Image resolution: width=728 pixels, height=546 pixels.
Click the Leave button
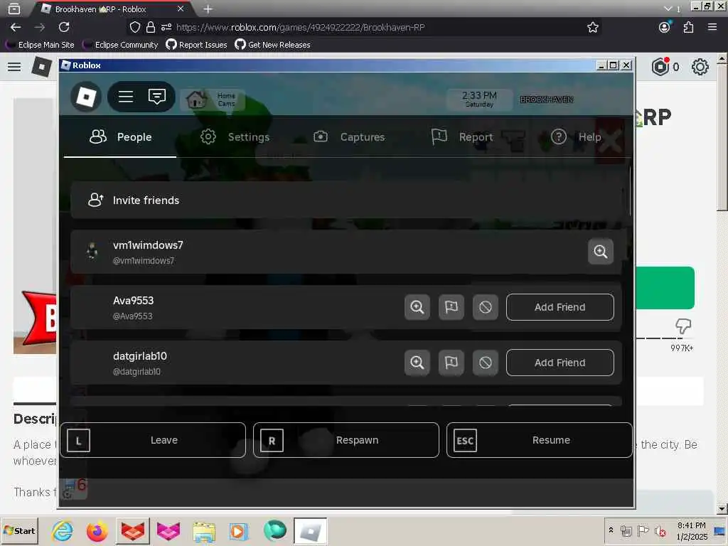click(153, 440)
